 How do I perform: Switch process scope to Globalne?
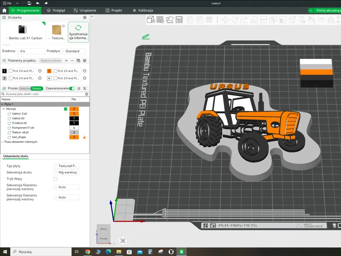click(x=24, y=88)
